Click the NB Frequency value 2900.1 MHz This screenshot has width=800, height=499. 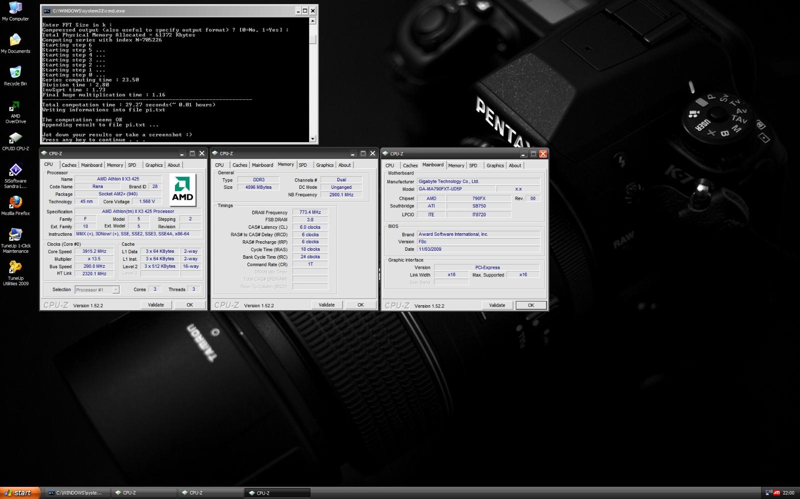[341, 195]
